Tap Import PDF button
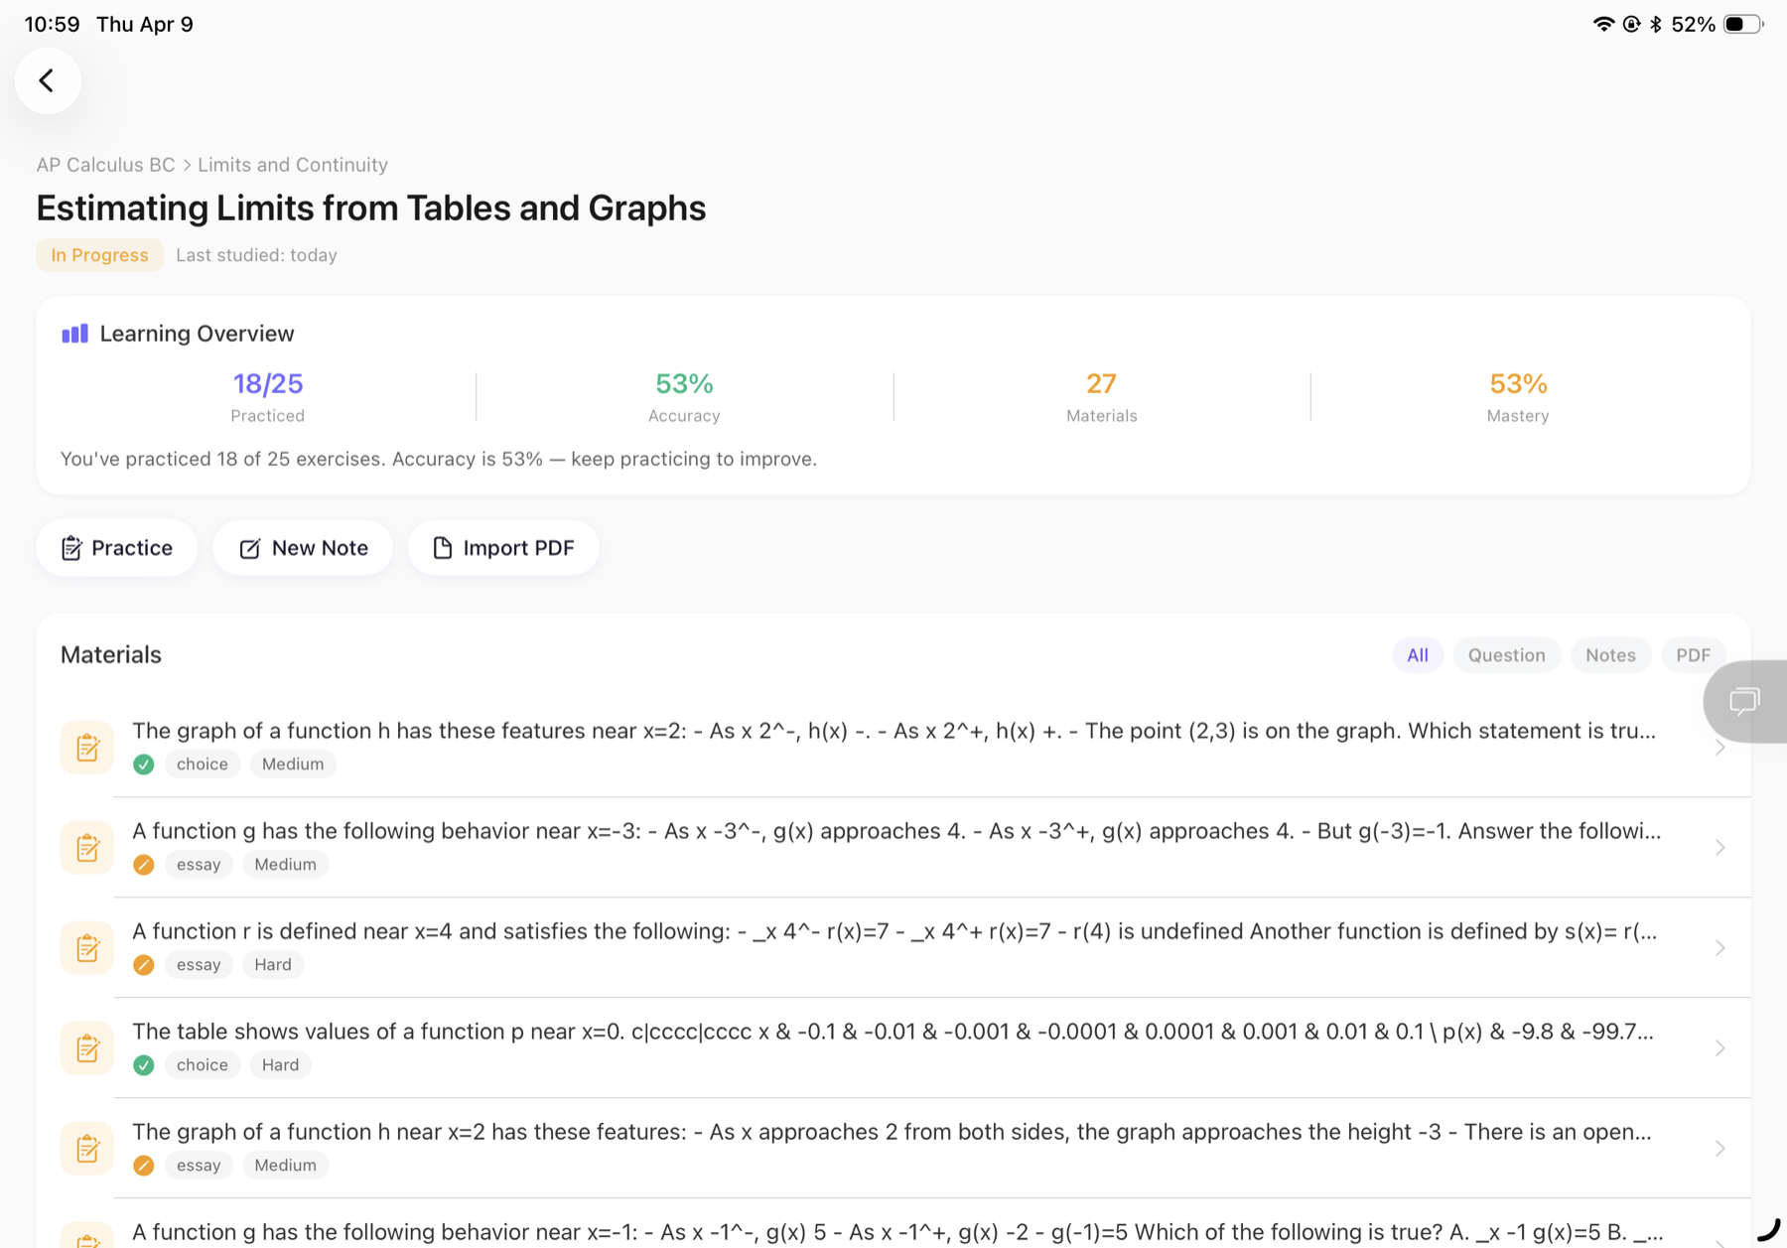The image size is (1787, 1248). coord(503,548)
